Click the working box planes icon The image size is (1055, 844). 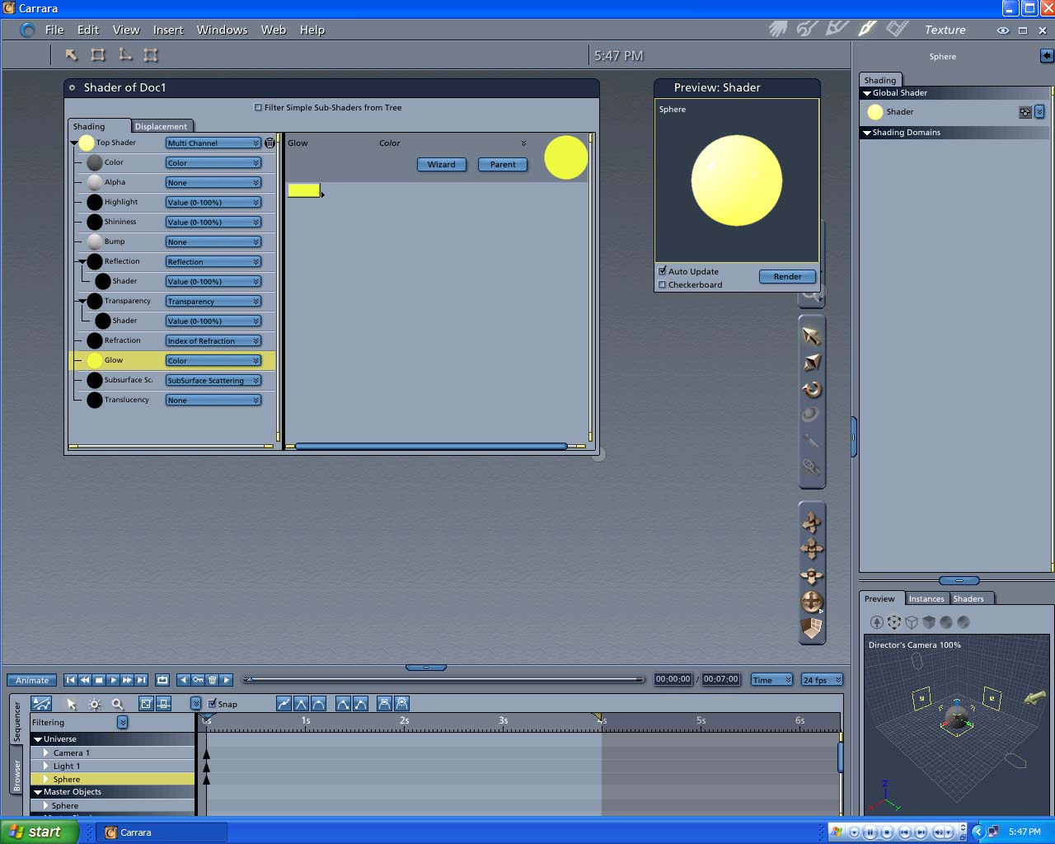pyautogui.click(x=811, y=628)
